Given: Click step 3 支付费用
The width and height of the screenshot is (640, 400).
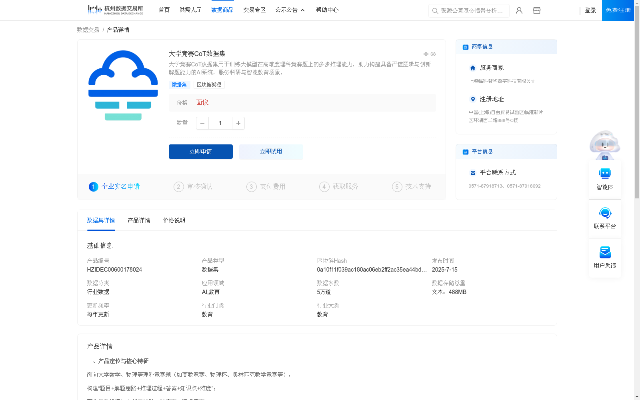Looking at the screenshot, I should (x=266, y=187).
